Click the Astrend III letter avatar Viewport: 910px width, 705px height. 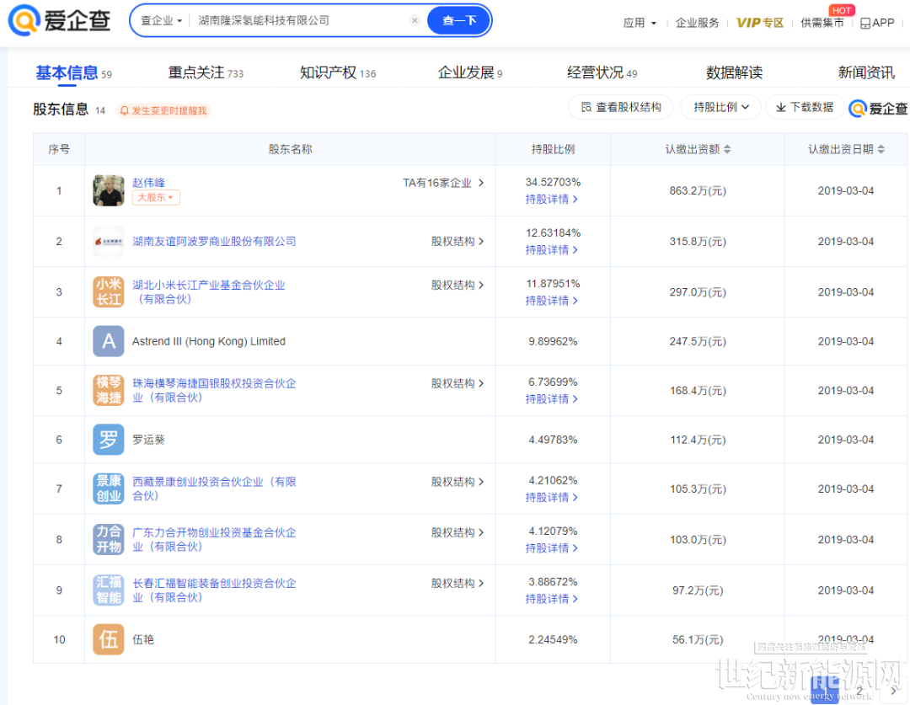click(109, 341)
